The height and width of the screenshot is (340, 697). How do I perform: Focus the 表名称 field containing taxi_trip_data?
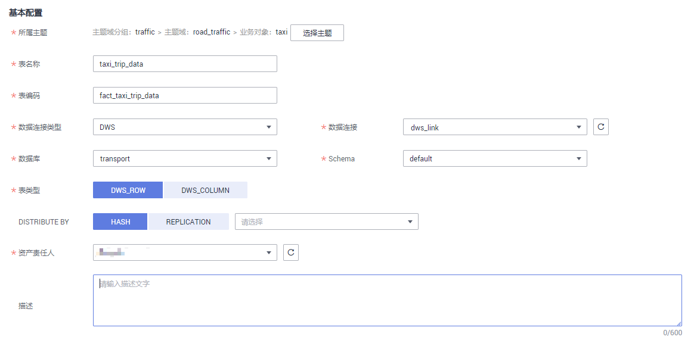pyautogui.click(x=185, y=64)
